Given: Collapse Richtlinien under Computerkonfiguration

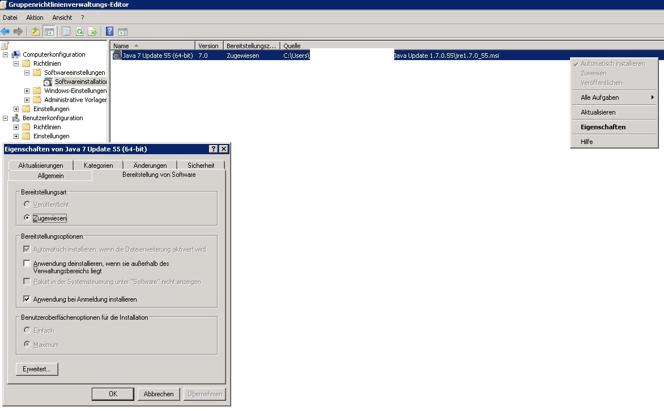Looking at the screenshot, I should 16,63.
